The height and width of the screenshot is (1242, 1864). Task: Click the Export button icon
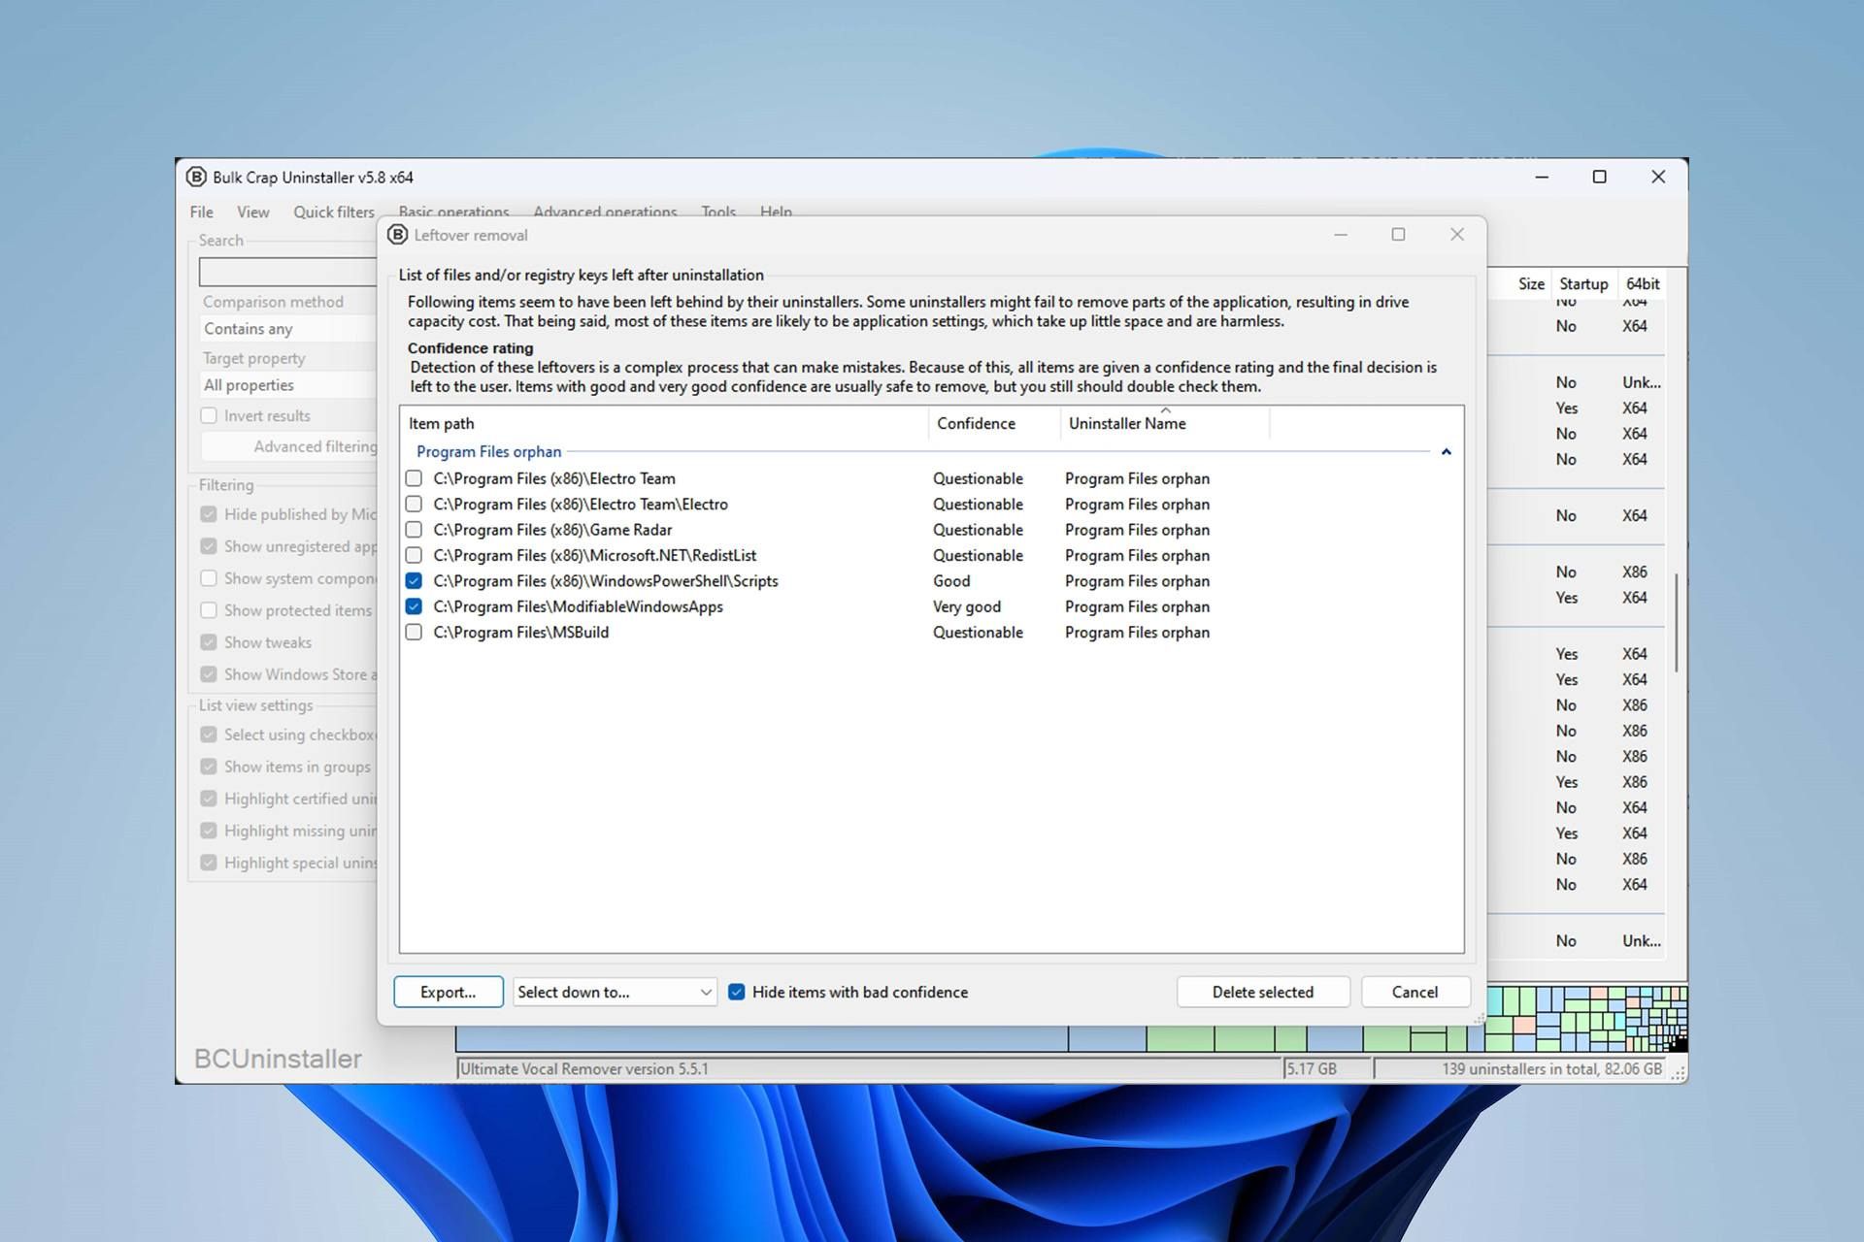pyautogui.click(x=447, y=991)
